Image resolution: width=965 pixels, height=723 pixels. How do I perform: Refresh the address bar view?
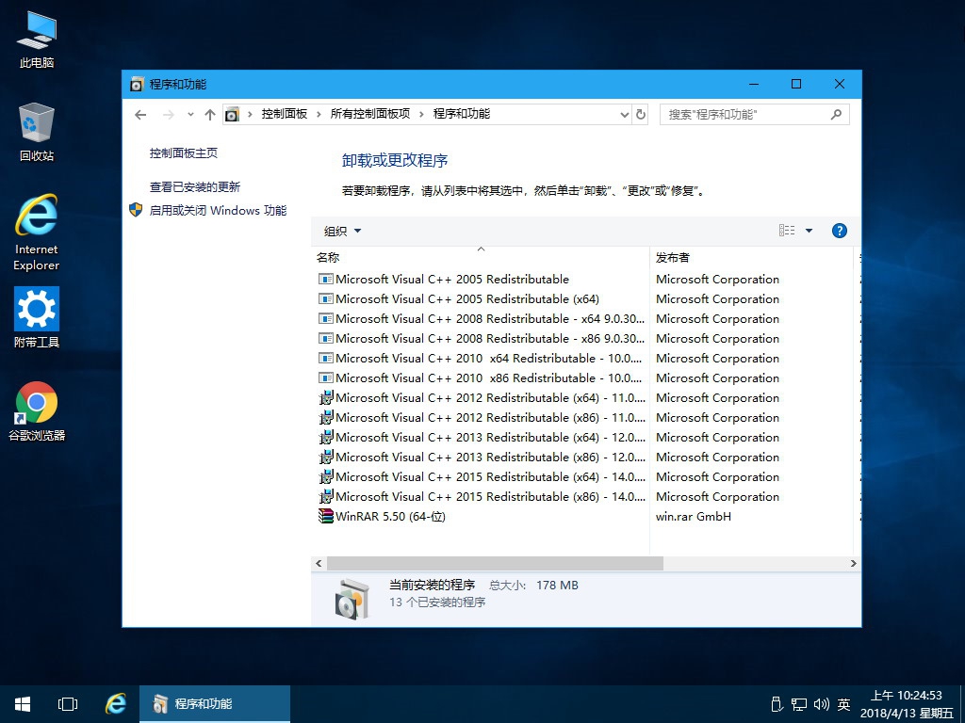[641, 114]
